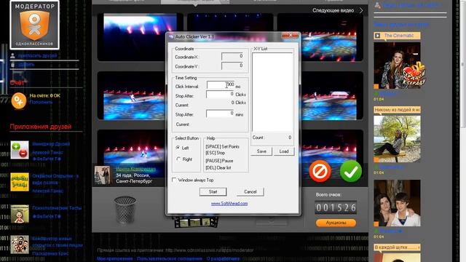
Task: Click the Auto Clicker title bar icon
Action: coord(171,37)
